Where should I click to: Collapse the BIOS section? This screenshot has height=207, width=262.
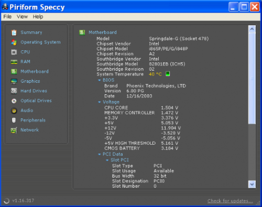[100, 80]
